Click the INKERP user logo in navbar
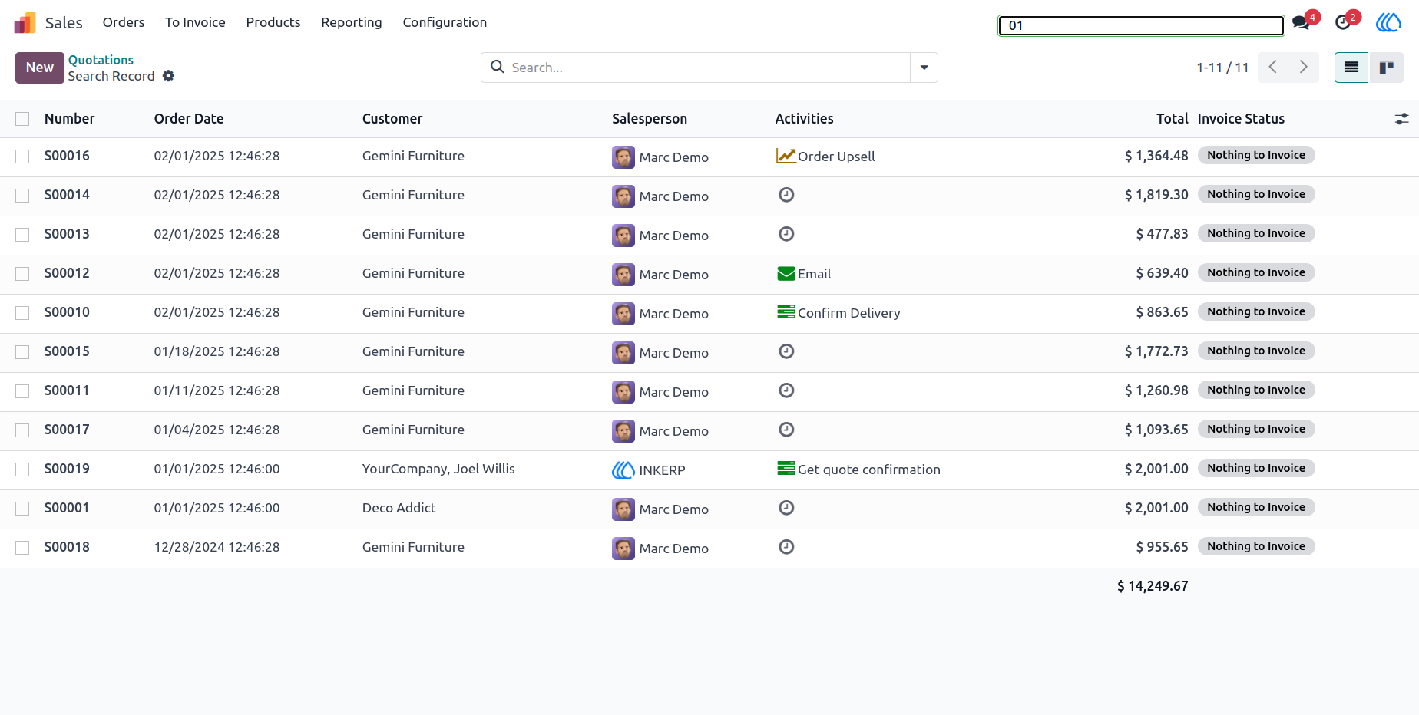The width and height of the screenshot is (1419, 715). [x=1388, y=22]
